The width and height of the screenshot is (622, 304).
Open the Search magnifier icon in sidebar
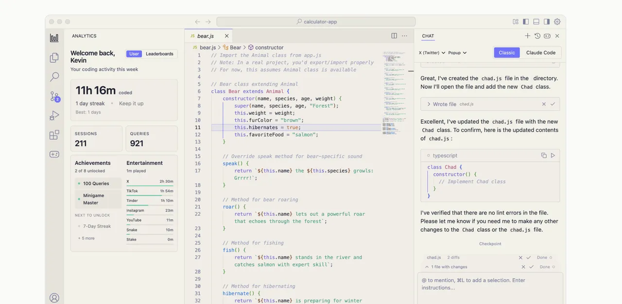pos(54,77)
